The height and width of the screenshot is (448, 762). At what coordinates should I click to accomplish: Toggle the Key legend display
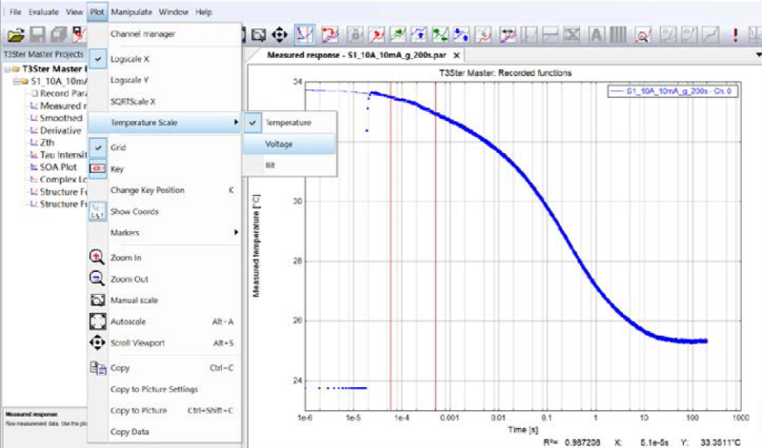(x=165, y=169)
